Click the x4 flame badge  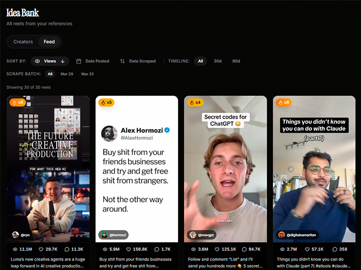[195, 103]
